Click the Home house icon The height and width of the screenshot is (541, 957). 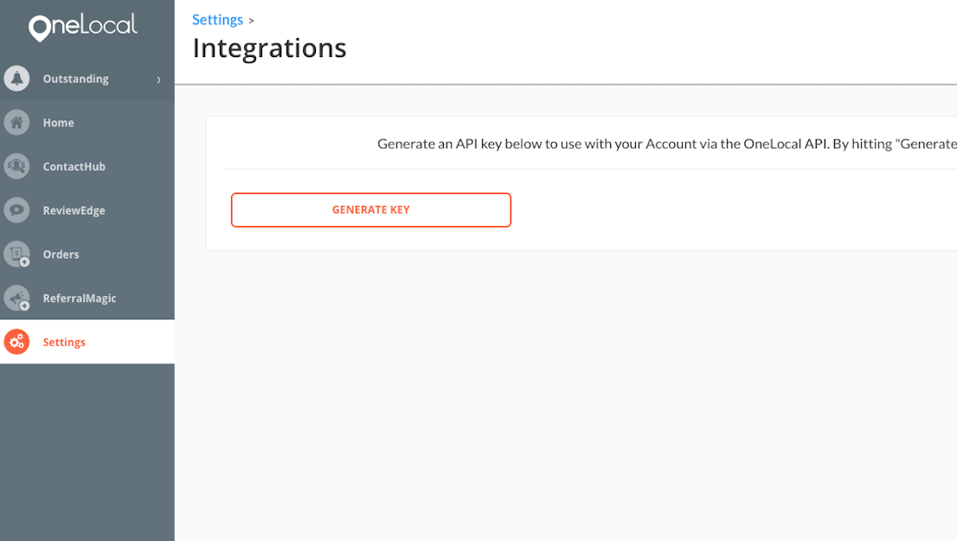pos(16,123)
